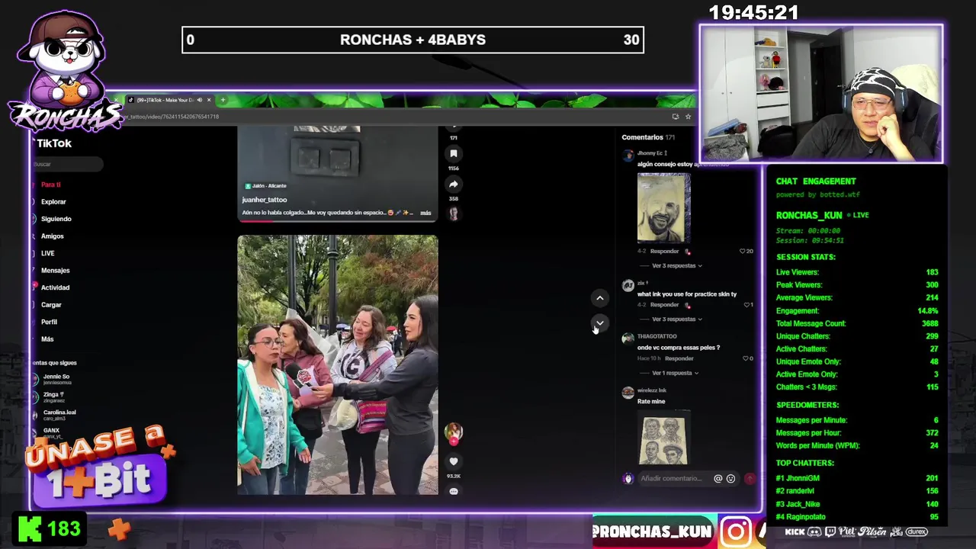Viewport: 976px width, 549px height.
Task: Click the 'RONCHAS + 4BABYS' goal bar
Action: 413,40
